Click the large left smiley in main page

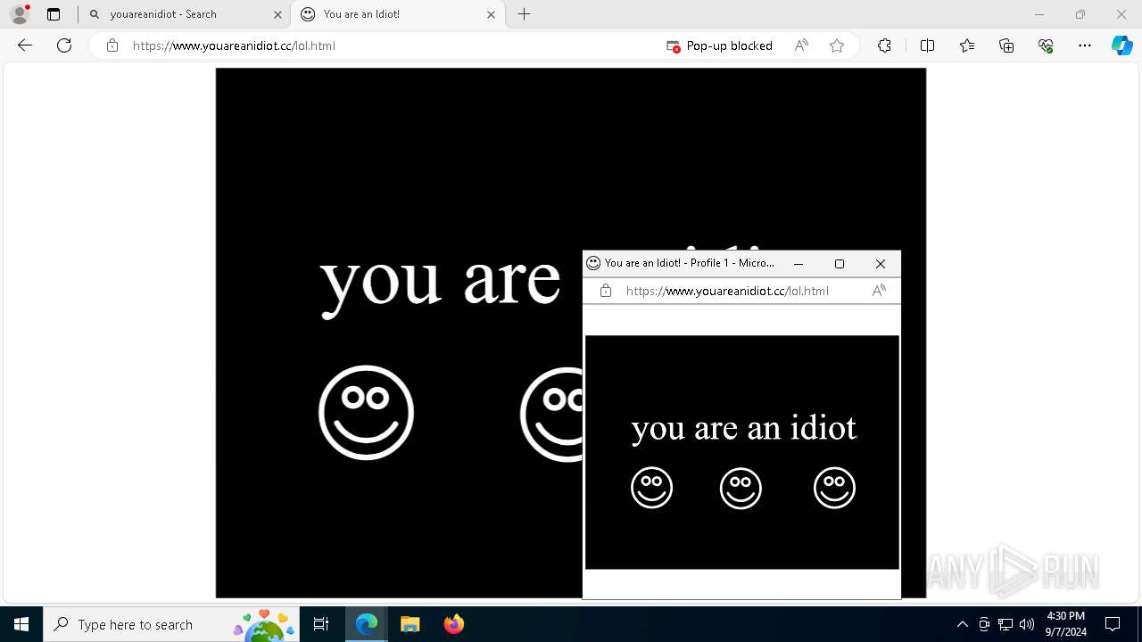pyautogui.click(x=366, y=413)
